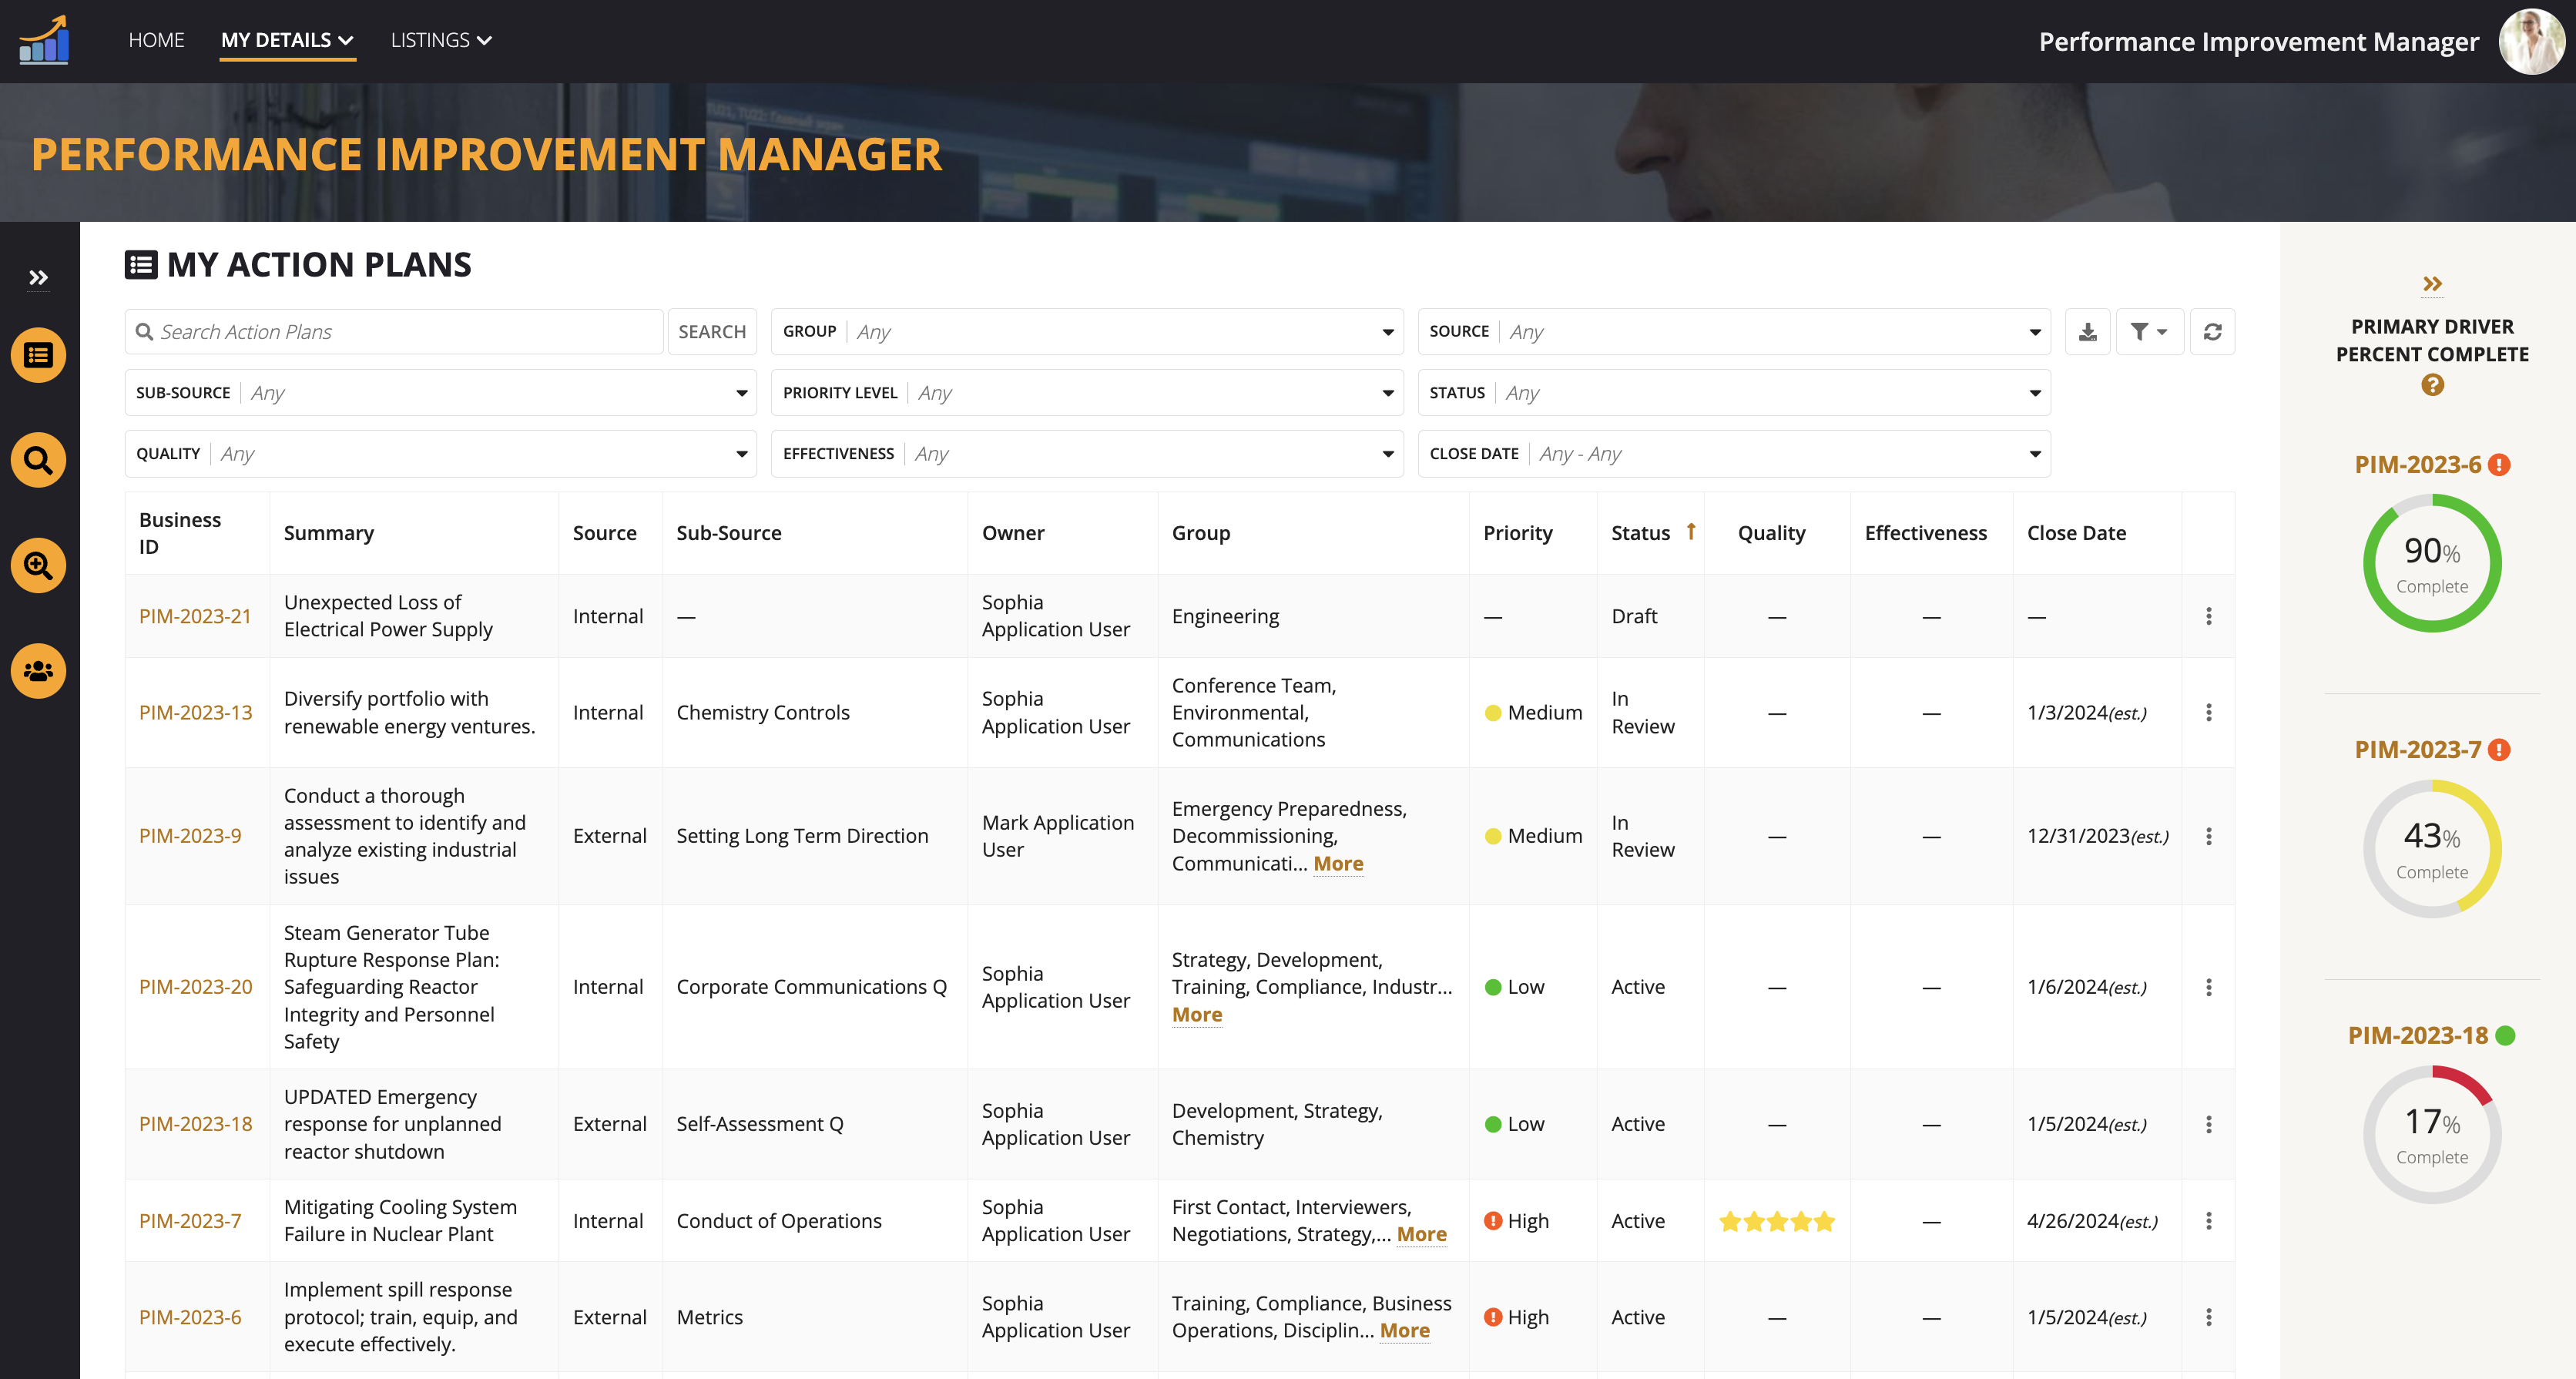Open row actions menu for PIM-2023-13
Viewport: 2576px width, 1379px height.
point(2208,713)
